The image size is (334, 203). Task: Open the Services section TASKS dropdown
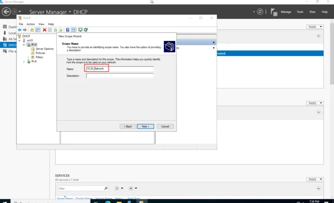click(315, 180)
